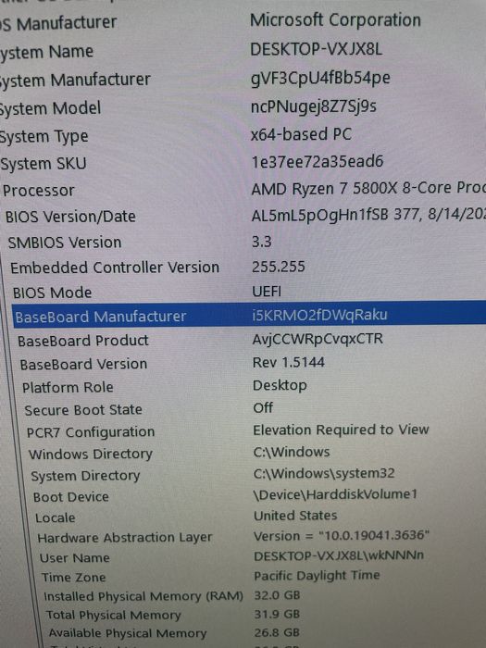This screenshot has height=648, width=486.
Task: Click the '\Device\HarddiskVolume1' value
Action: 335,493
